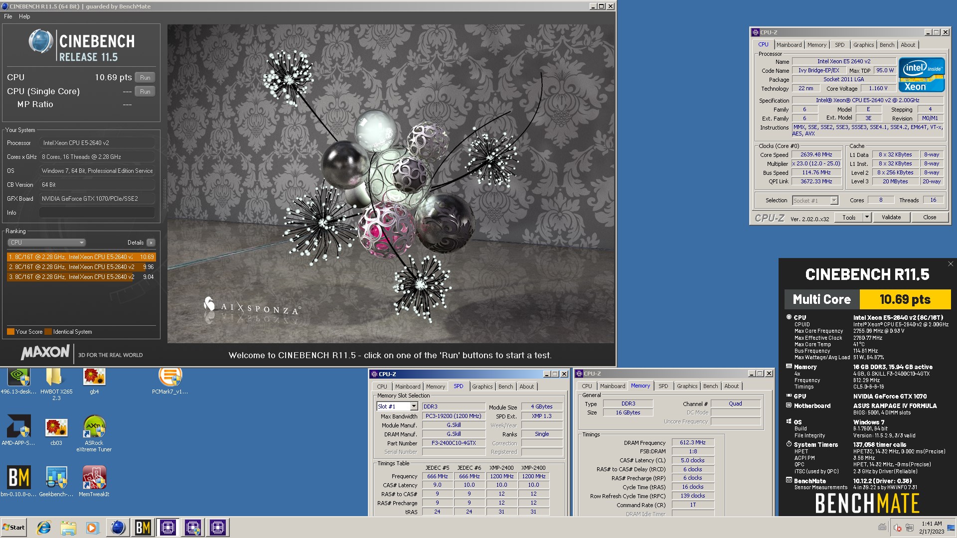
Task: Open Windows Media Player from the taskbar
Action: click(x=92, y=528)
